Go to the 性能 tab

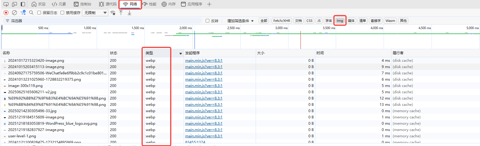click(x=149, y=4)
